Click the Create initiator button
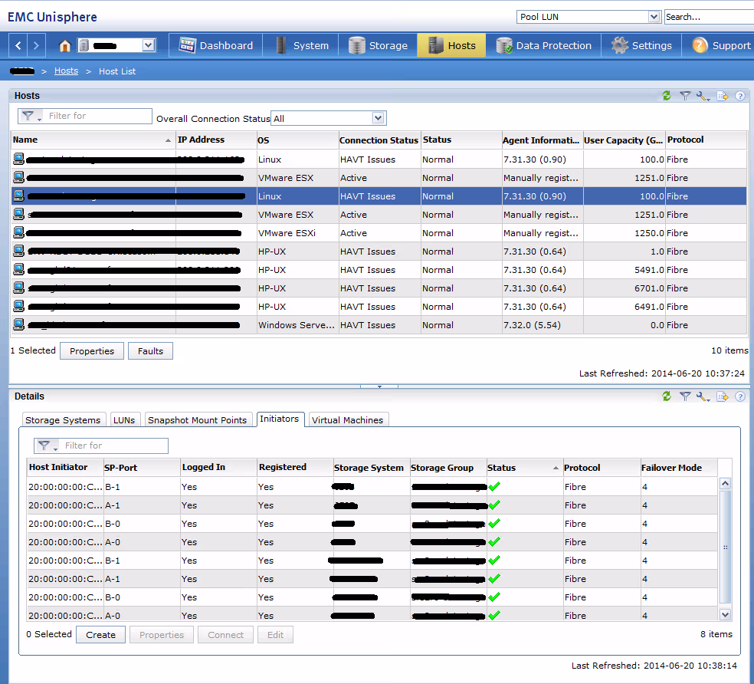This screenshot has height=684, width=754. [x=100, y=635]
